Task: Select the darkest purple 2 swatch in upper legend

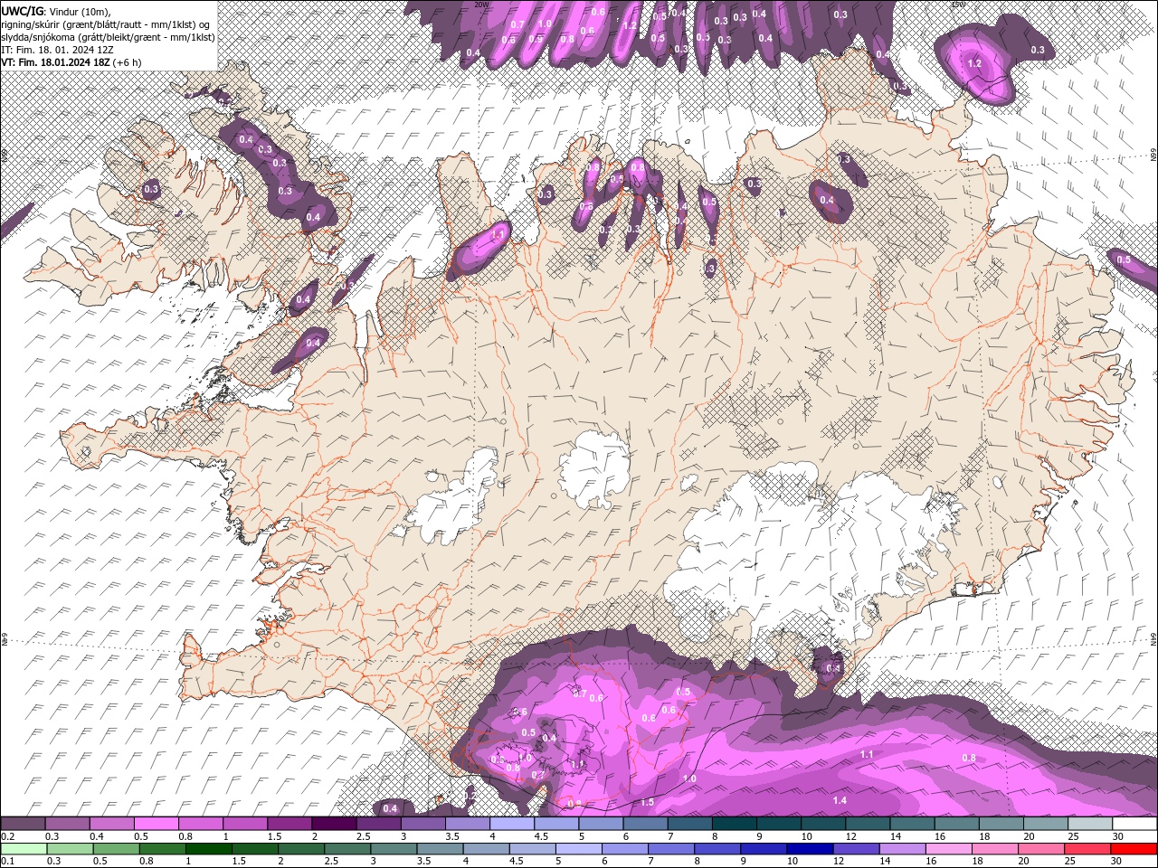Action: click(x=334, y=824)
